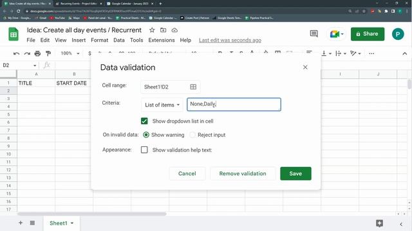Open the Edit menu
Viewport: 412px width, 231px height.
(45, 40)
